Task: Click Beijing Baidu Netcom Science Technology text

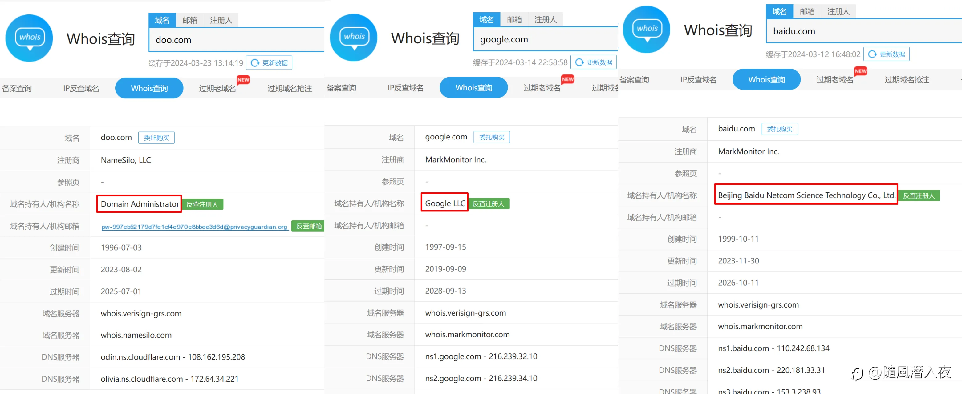Action: click(807, 195)
